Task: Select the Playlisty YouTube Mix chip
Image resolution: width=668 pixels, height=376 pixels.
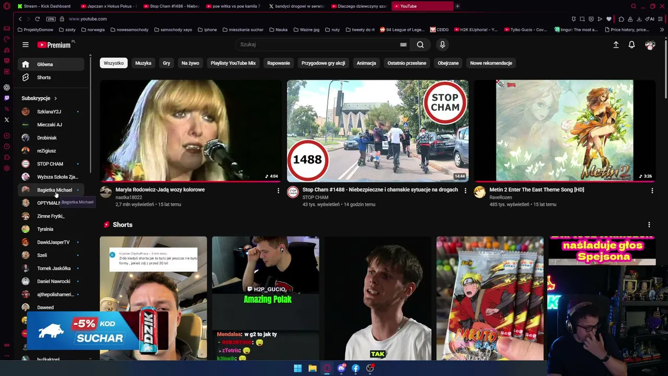Action: pyautogui.click(x=233, y=63)
